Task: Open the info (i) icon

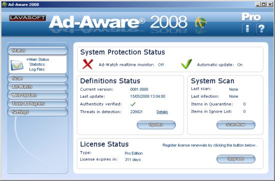Action: (x=247, y=28)
